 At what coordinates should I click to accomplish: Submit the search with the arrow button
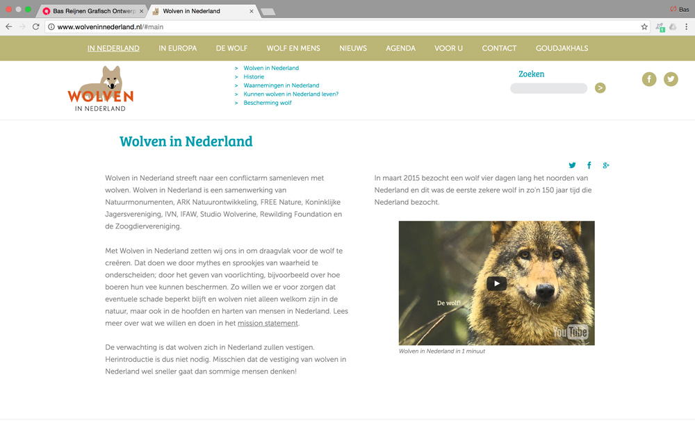600,88
